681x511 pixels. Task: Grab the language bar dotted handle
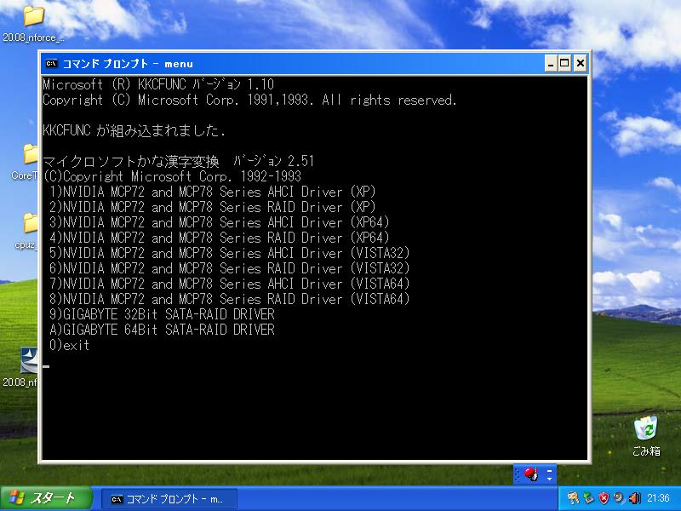tap(518, 474)
